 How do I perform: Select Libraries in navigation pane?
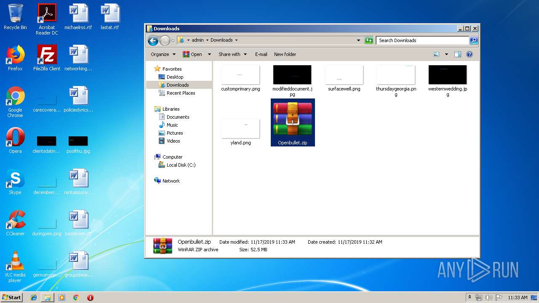[x=167, y=109]
